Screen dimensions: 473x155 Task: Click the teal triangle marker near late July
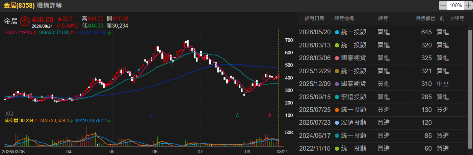[237, 115]
